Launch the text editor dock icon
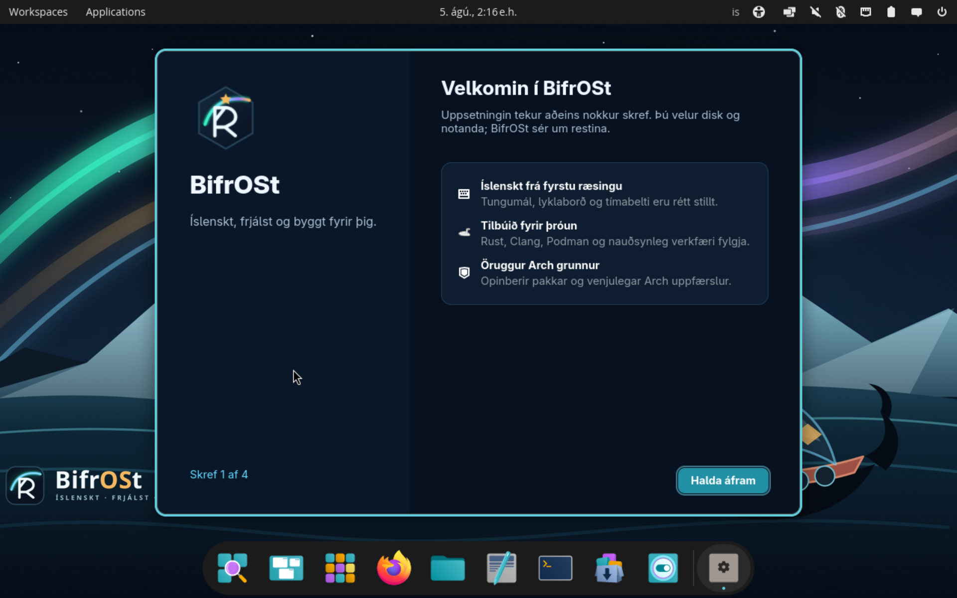The height and width of the screenshot is (598, 957). (x=501, y=568)
